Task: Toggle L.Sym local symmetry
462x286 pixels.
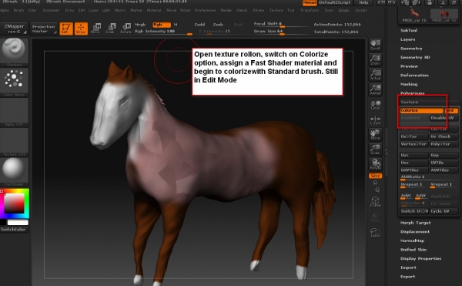Action: coord(376,119)
